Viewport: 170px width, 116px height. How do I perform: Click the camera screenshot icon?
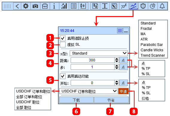[x=35, y=6]
